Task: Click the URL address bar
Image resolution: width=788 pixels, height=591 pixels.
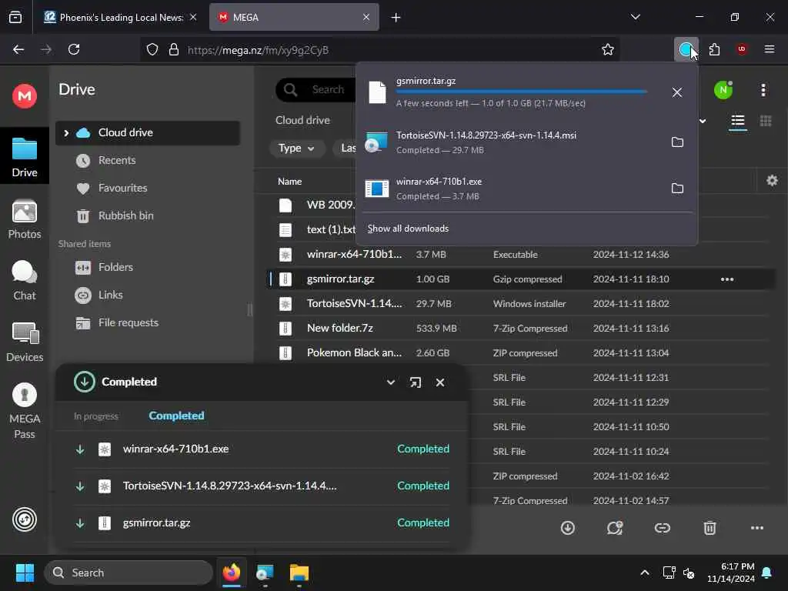Action: 382,50
